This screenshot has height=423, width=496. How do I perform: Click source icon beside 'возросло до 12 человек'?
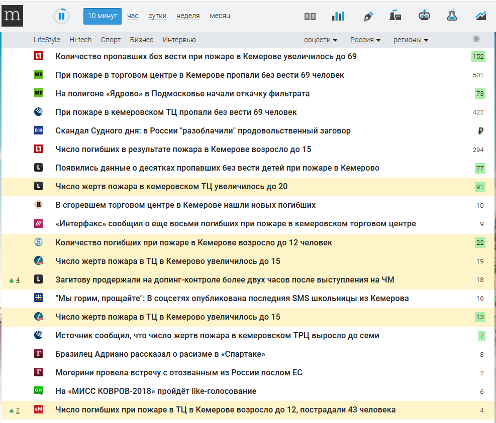(x=39, y=242)
